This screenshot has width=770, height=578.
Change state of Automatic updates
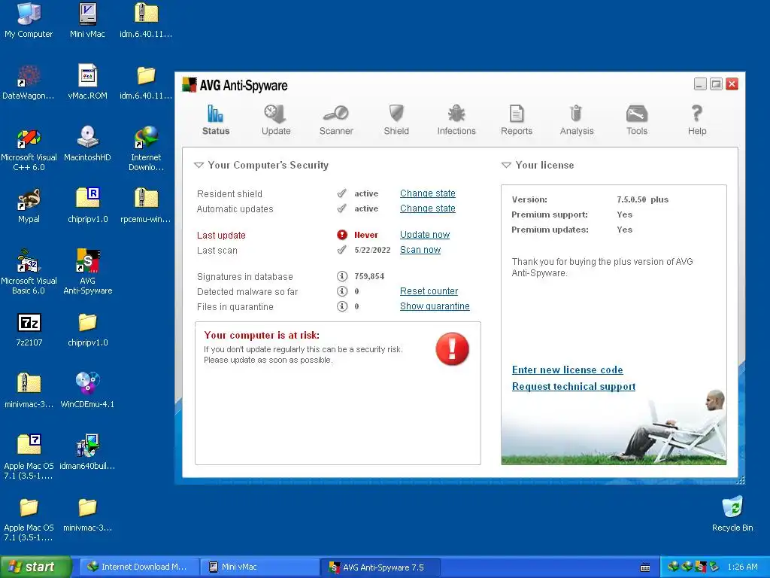pyautogui.click(x=428, y=208)
